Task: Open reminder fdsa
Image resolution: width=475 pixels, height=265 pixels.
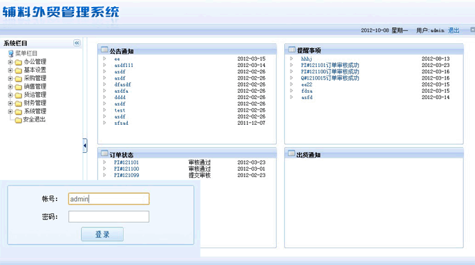Action: [x=307, y=91]
